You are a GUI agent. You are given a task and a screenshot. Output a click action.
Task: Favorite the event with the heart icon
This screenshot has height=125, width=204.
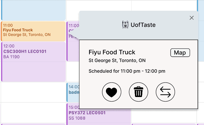(x=112, y=92)
